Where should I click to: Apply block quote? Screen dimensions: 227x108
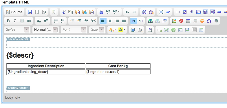tap(86, 21)
